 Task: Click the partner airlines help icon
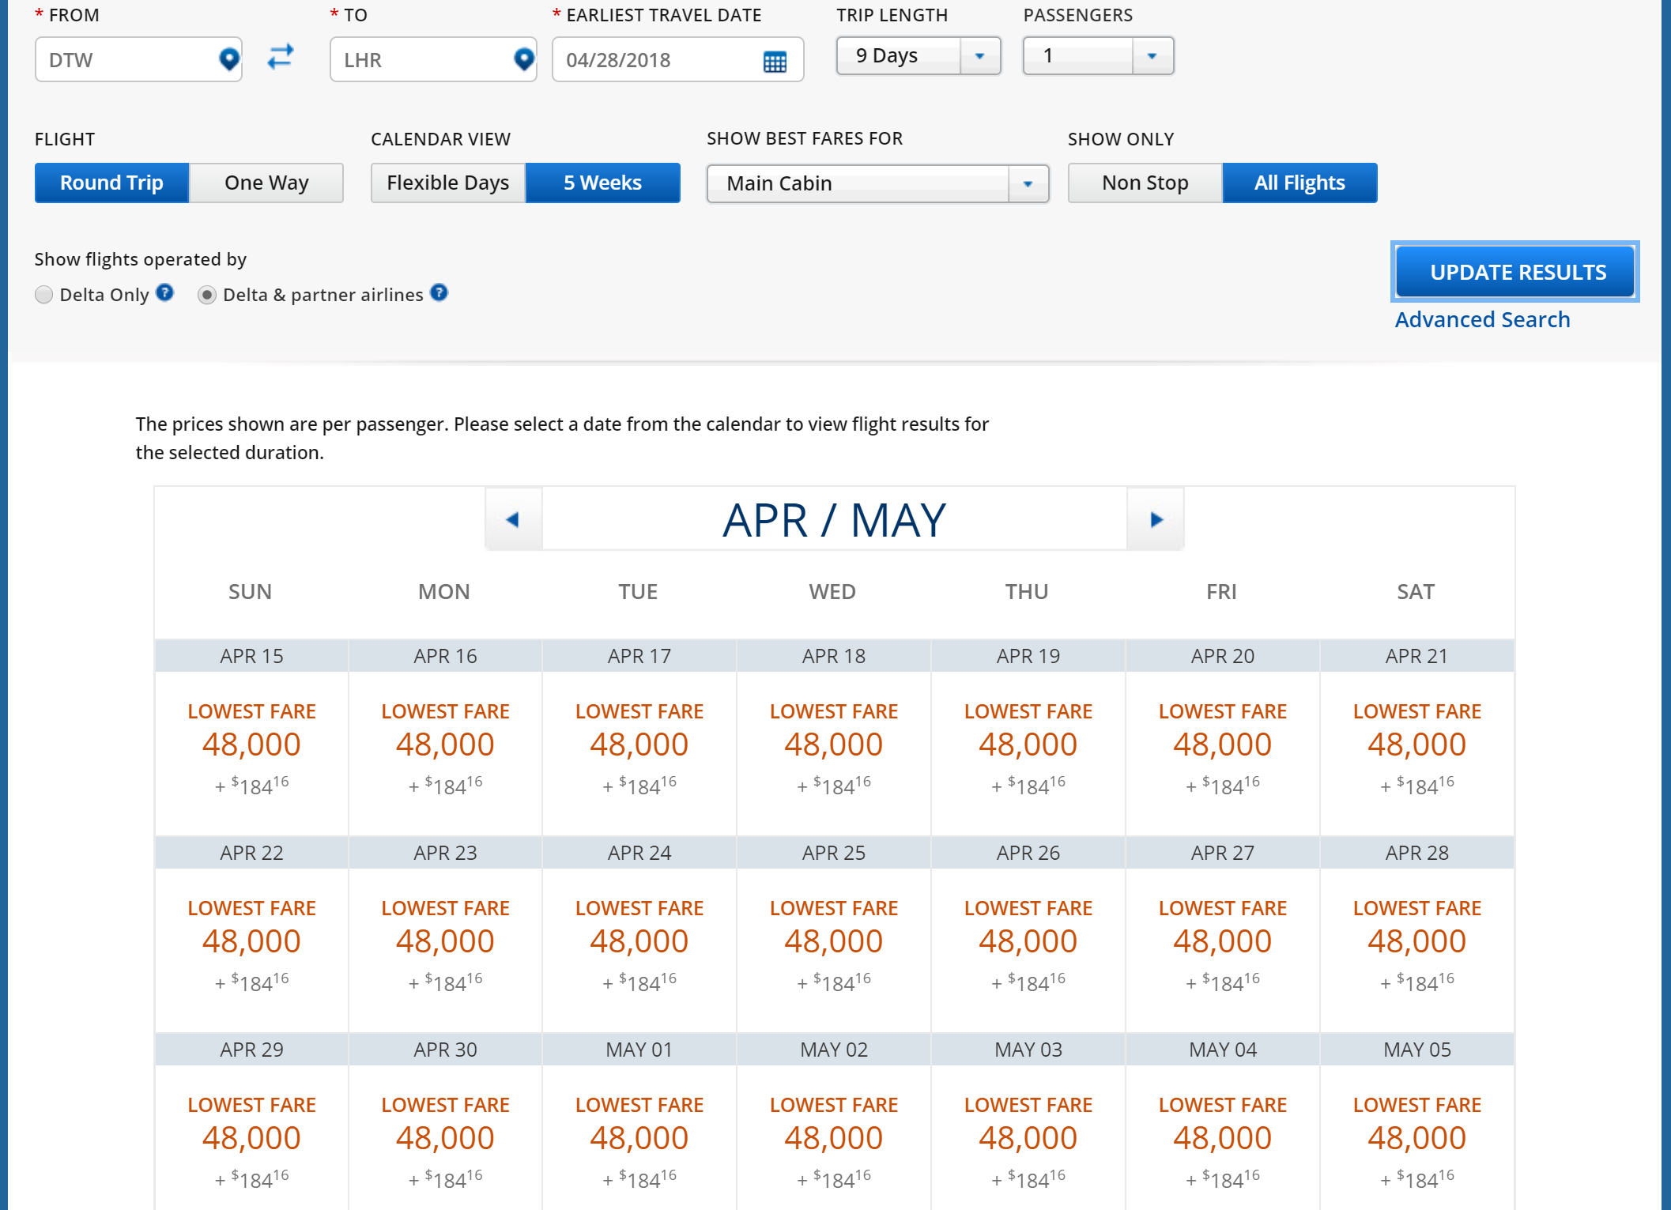coord(439,293)
